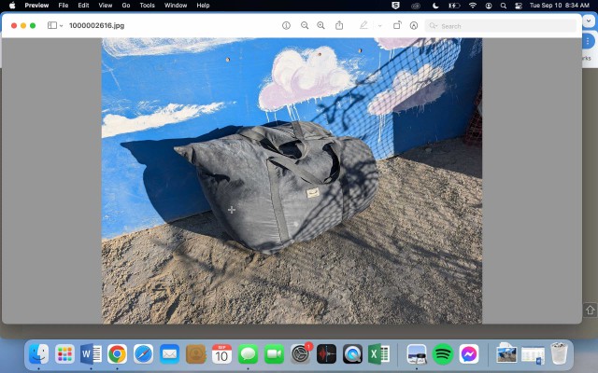Launch Messenger from the Dock

[x=469, y=354]
